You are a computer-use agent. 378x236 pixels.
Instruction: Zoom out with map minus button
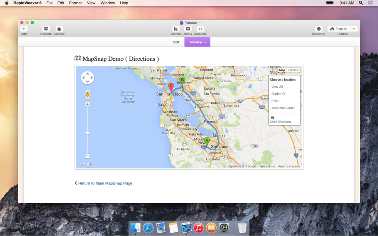tap(88, 156)
